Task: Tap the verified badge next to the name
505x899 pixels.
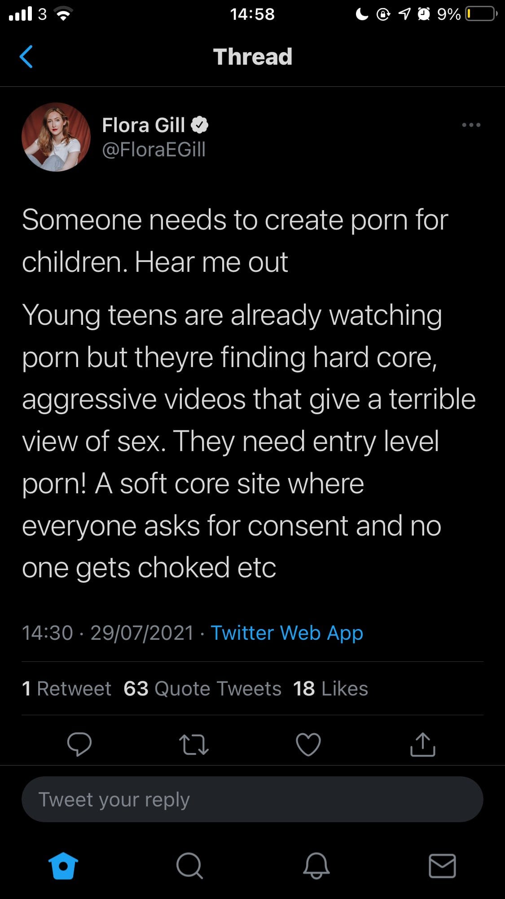Action: (x=200, y=125)
